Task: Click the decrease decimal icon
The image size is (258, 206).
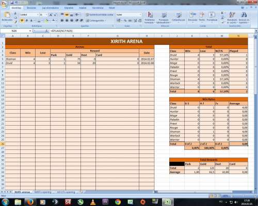Action: 140,21
